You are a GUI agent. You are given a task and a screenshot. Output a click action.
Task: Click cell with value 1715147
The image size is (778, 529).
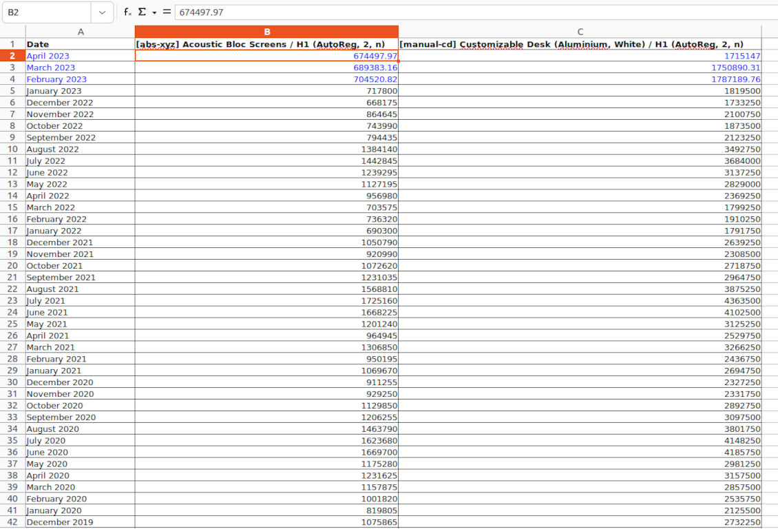point(580,56)
